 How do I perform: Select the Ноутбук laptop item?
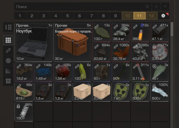[33, 42]
